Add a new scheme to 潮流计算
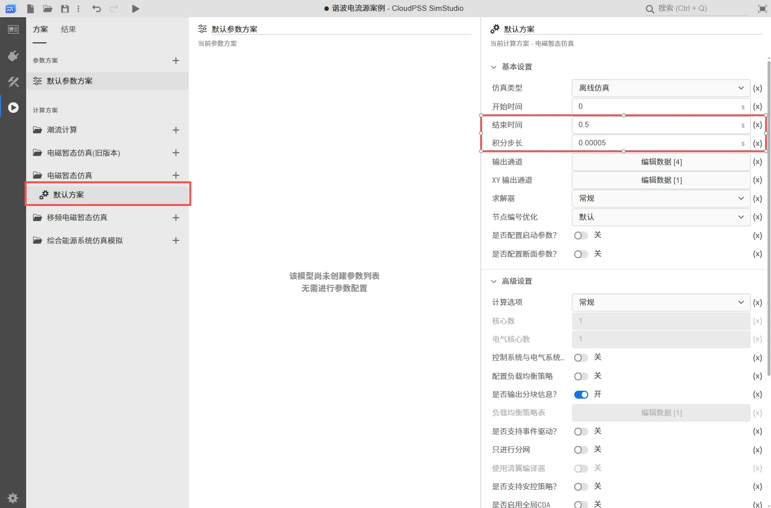 click(176, 130)
